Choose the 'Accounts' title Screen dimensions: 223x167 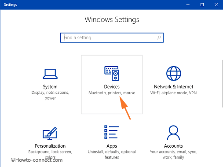pos(173,146)
